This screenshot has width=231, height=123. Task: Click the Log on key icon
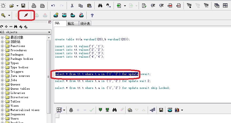3,15
